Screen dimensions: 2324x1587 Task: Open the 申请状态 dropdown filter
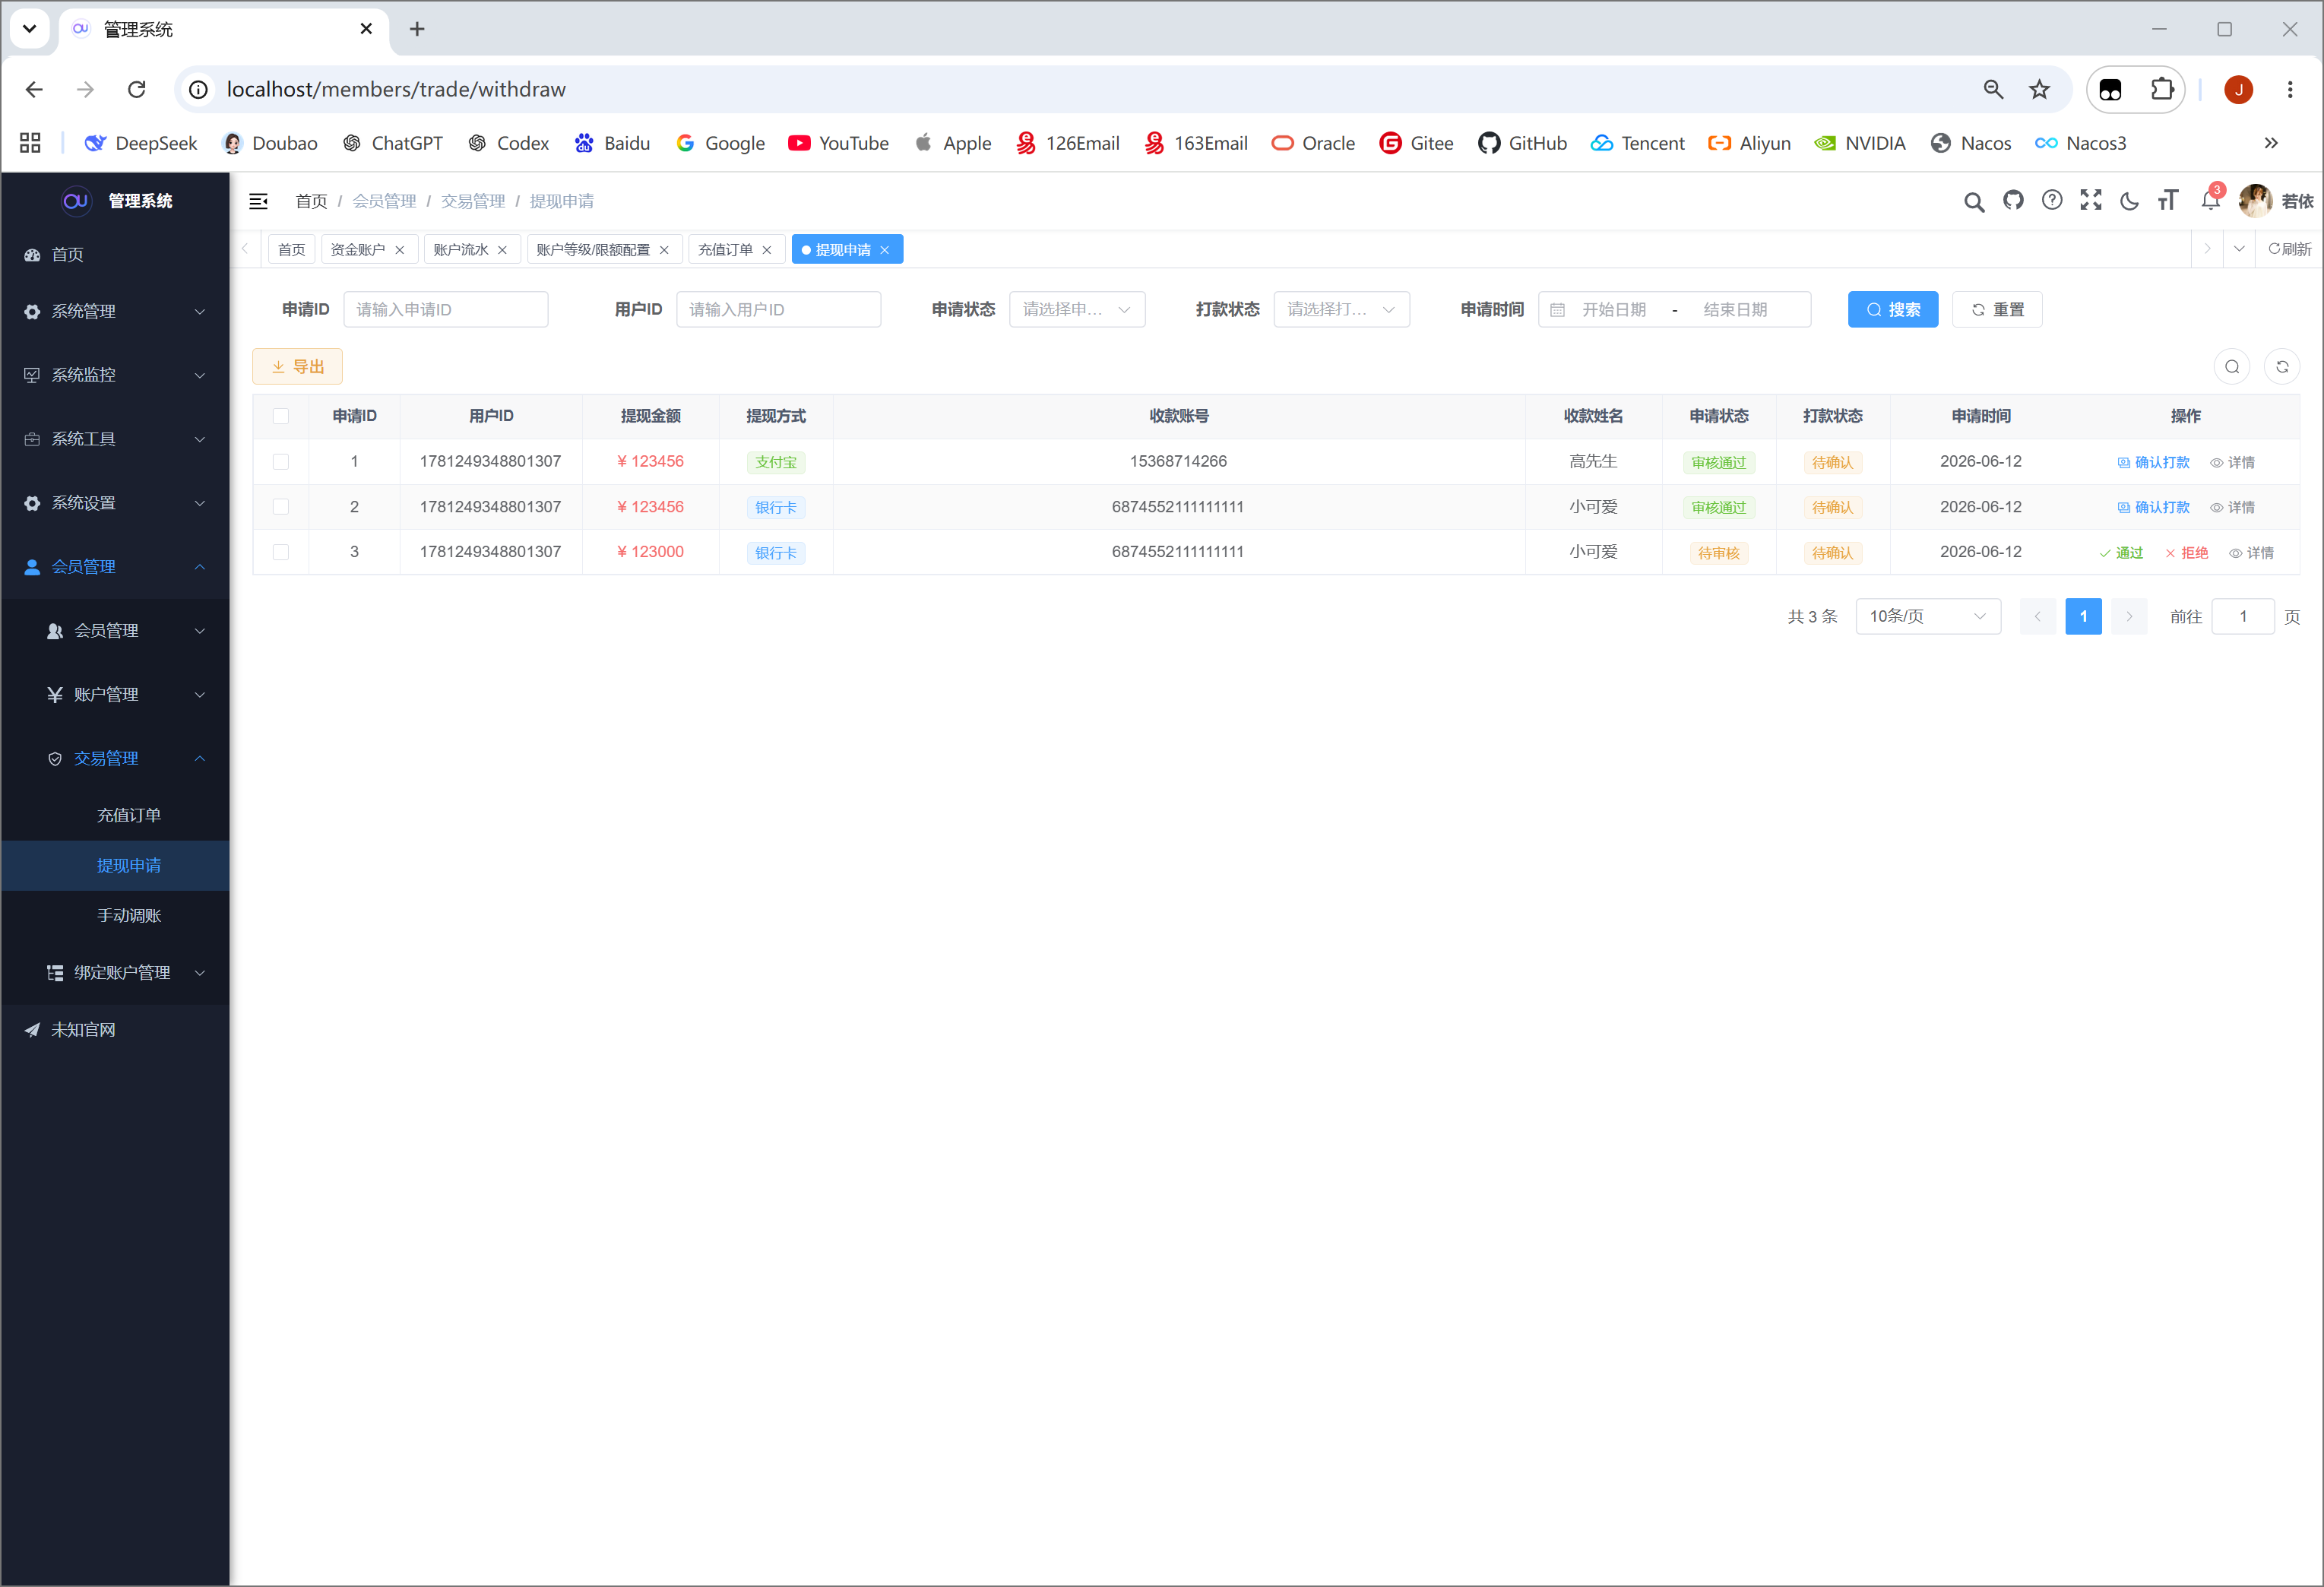(x=1077, y=310)
